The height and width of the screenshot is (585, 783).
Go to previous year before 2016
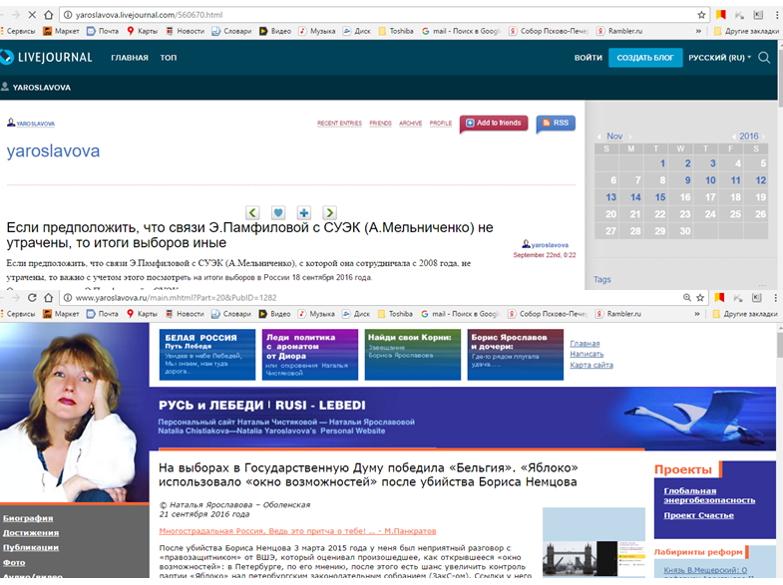click(x=733, y=137)
